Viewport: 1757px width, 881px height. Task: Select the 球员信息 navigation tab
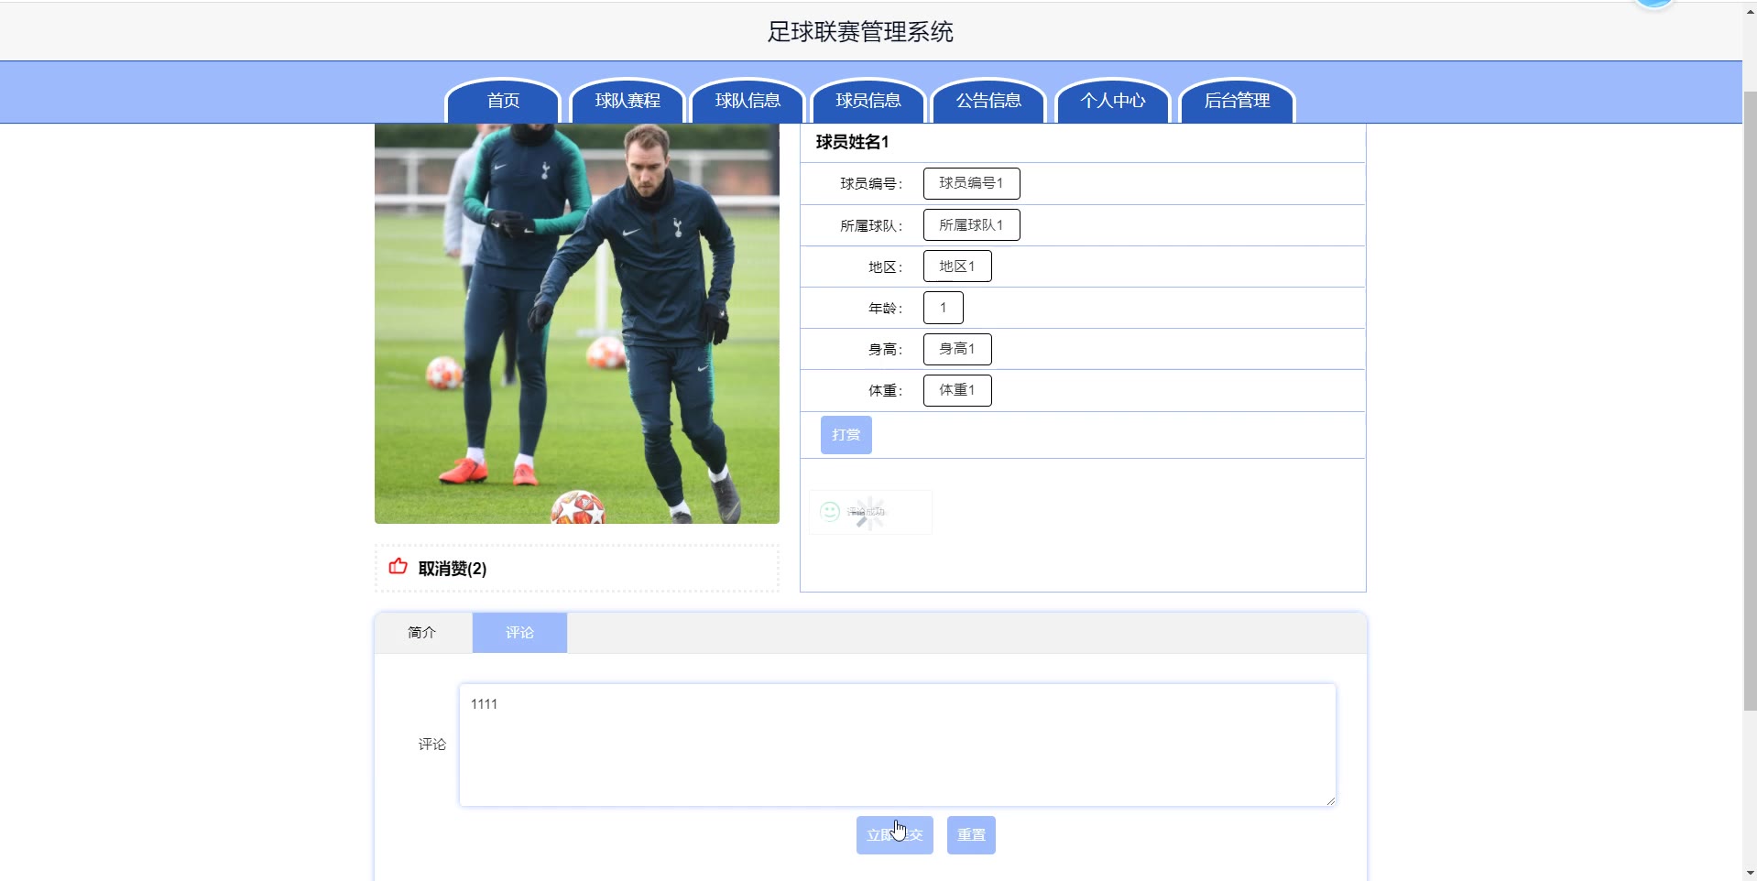tap(868, 101)
